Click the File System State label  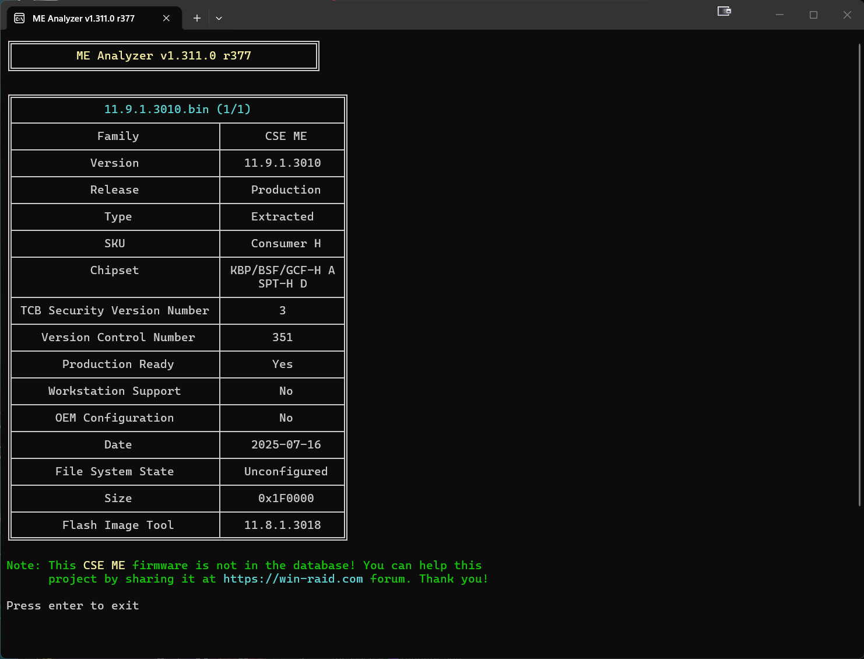[114, 472]
